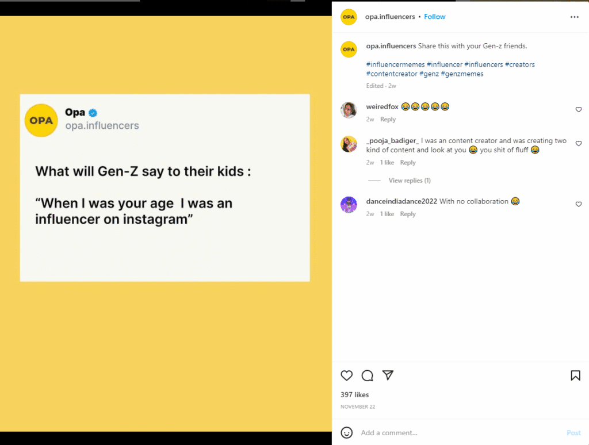This screenshot has width=589, height=445.
Task: Expand View replies (1)
Action: click(x=410, y=181)
